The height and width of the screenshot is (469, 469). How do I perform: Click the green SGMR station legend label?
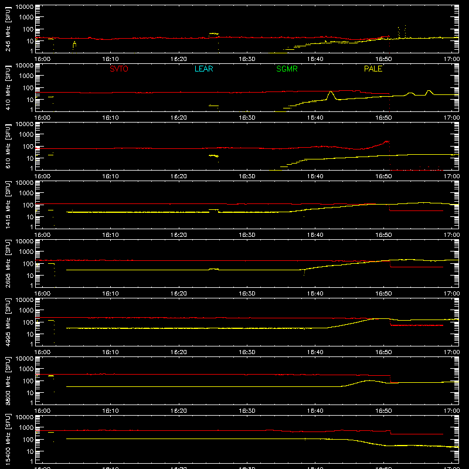(287, 69)
